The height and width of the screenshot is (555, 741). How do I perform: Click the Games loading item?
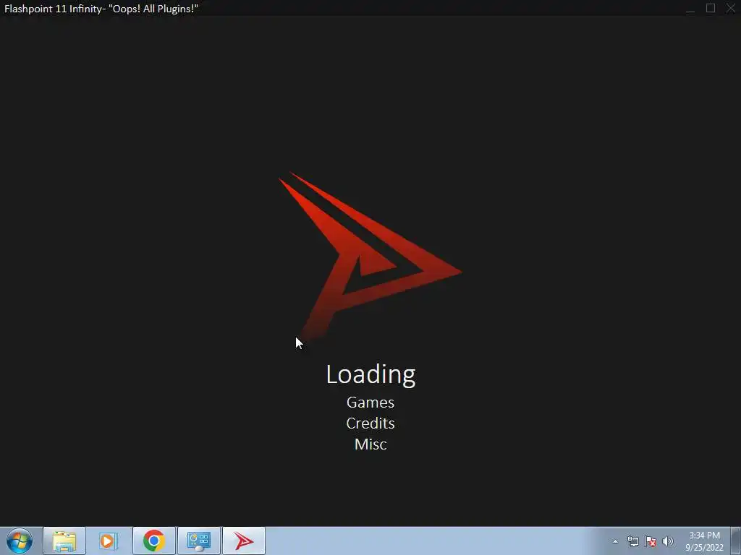coord(370,403)
